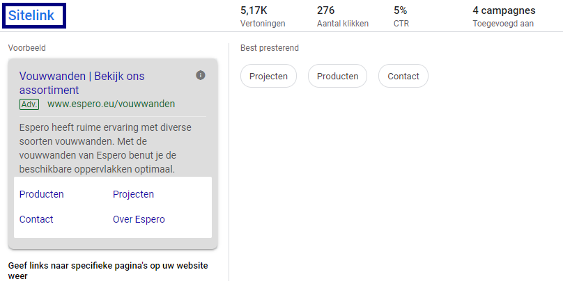
Task: Select the Producten chip under Best presterend
Action: point(337,77)
